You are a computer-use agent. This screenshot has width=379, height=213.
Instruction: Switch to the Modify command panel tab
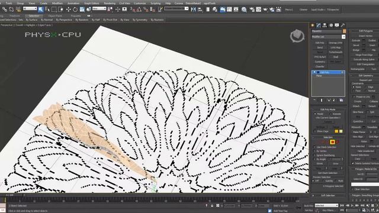[x=319, y=25]
